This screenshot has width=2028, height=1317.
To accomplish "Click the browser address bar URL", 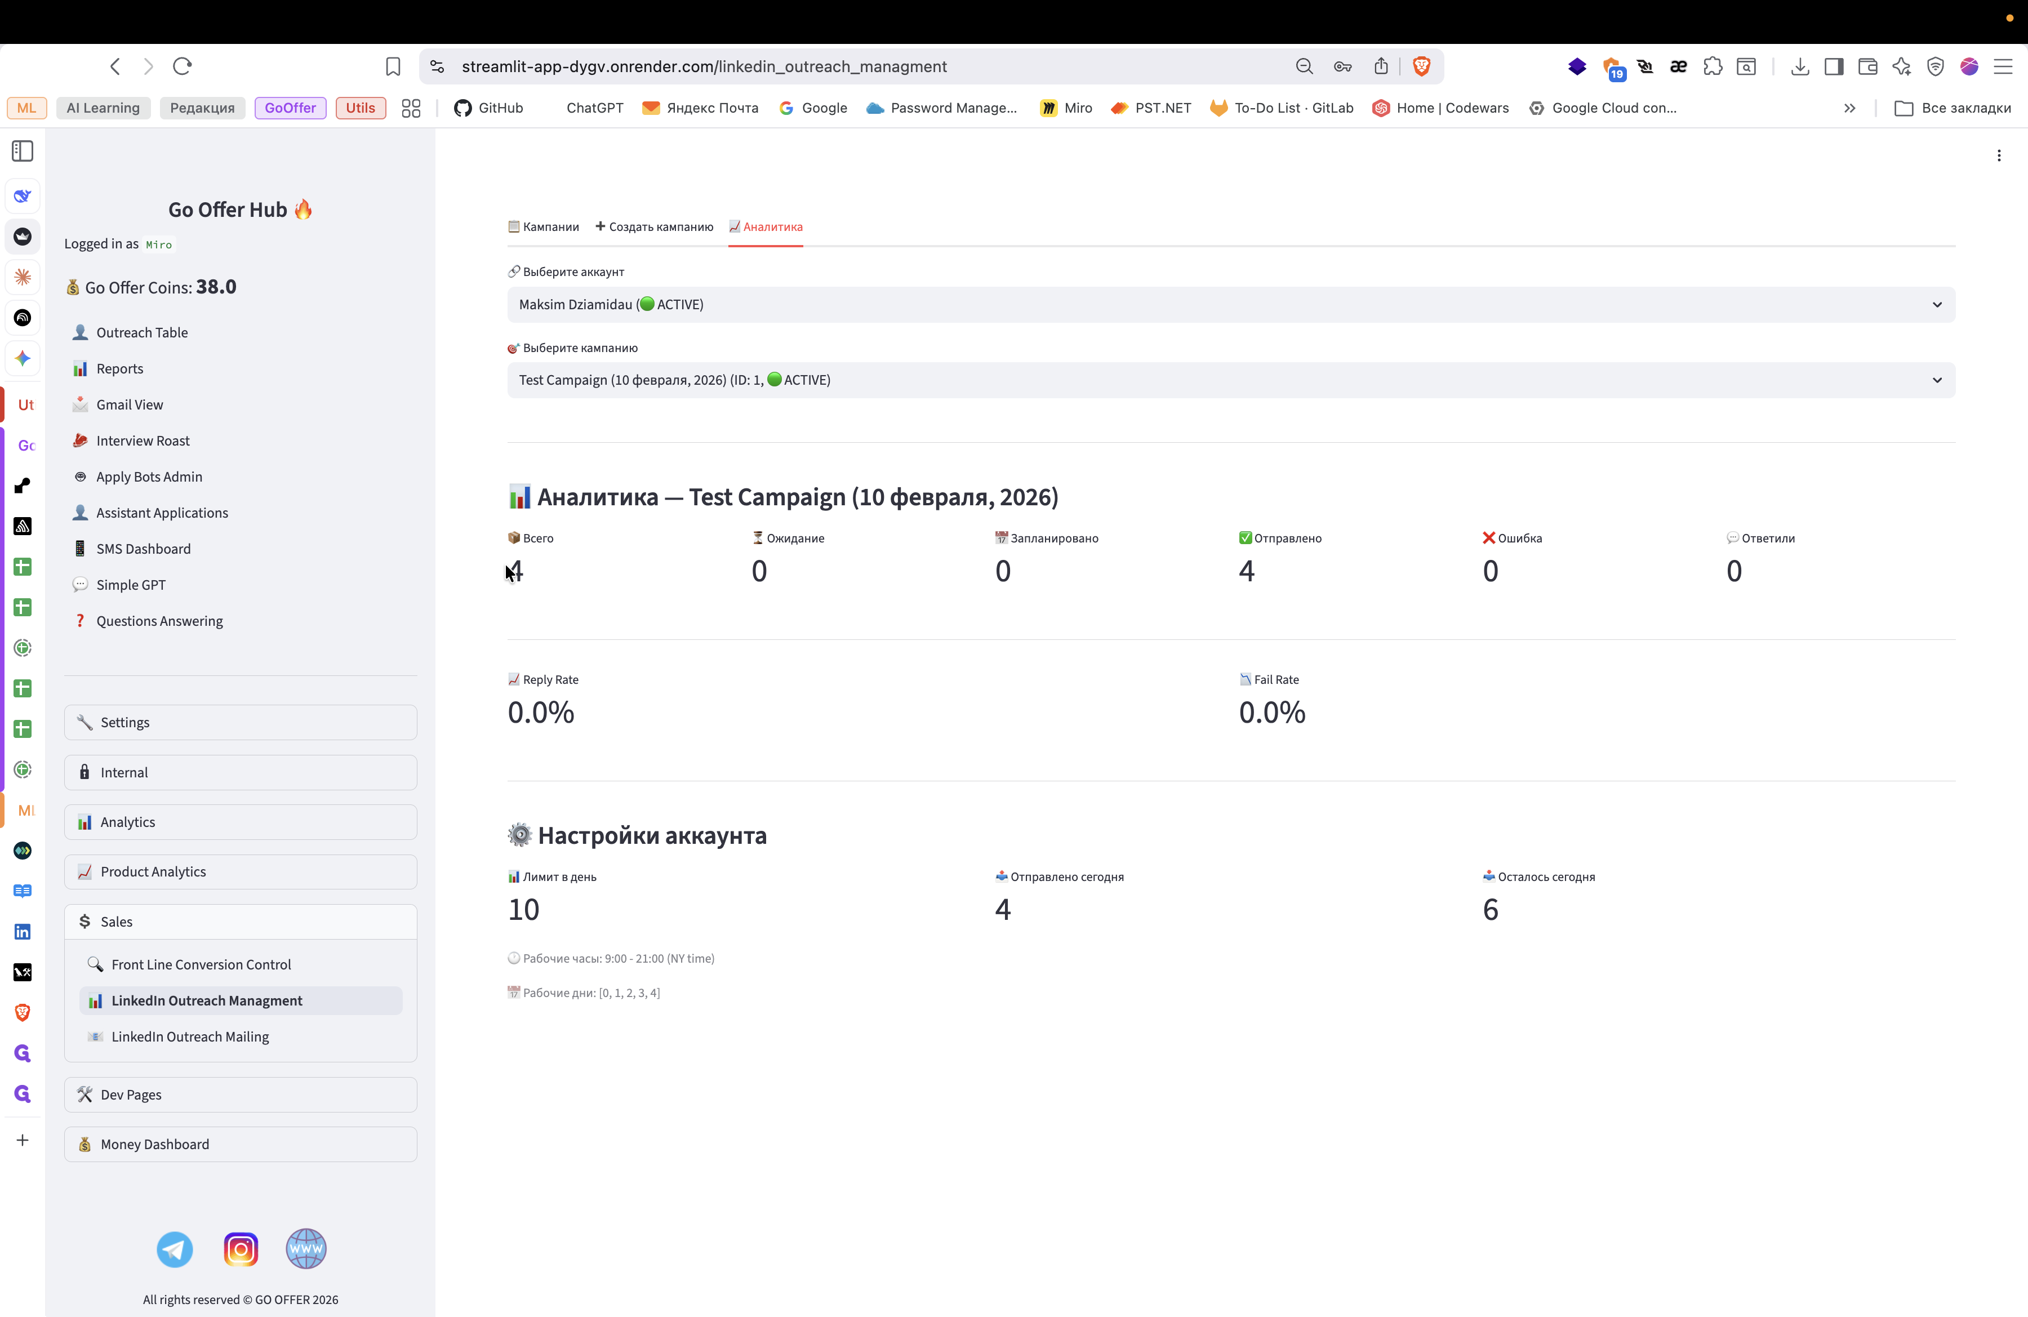I will coord(704,66).
